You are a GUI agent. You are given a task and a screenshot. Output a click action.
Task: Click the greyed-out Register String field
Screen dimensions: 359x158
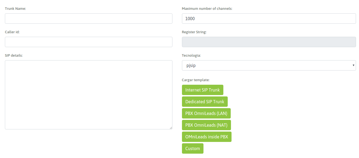[x=269, y=42]
